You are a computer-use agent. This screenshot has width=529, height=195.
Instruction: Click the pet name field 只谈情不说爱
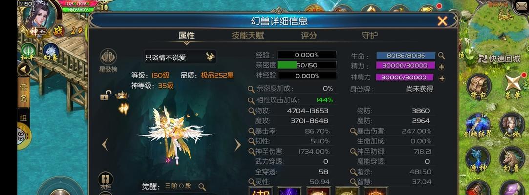point(180,57)
